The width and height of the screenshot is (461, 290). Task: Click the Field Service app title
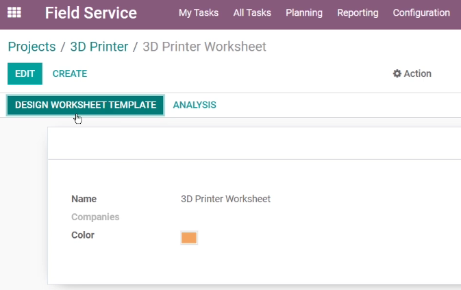[91, 13]
